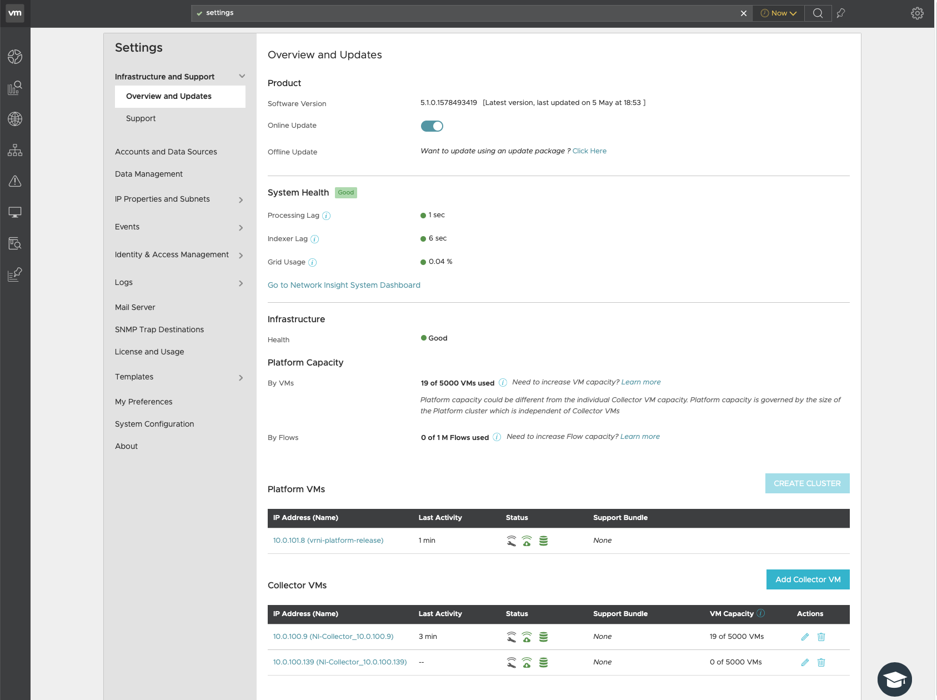Open the globe icon in the left sidebar
The image size is (937, 700).
pyautogui.click(x=15, y=118)
